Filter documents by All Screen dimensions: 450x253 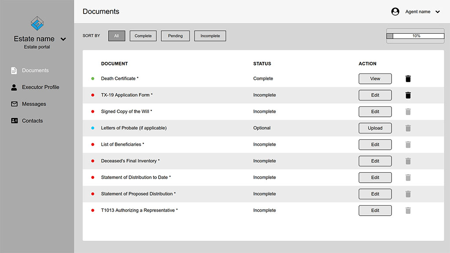click(x=116, y=36)
